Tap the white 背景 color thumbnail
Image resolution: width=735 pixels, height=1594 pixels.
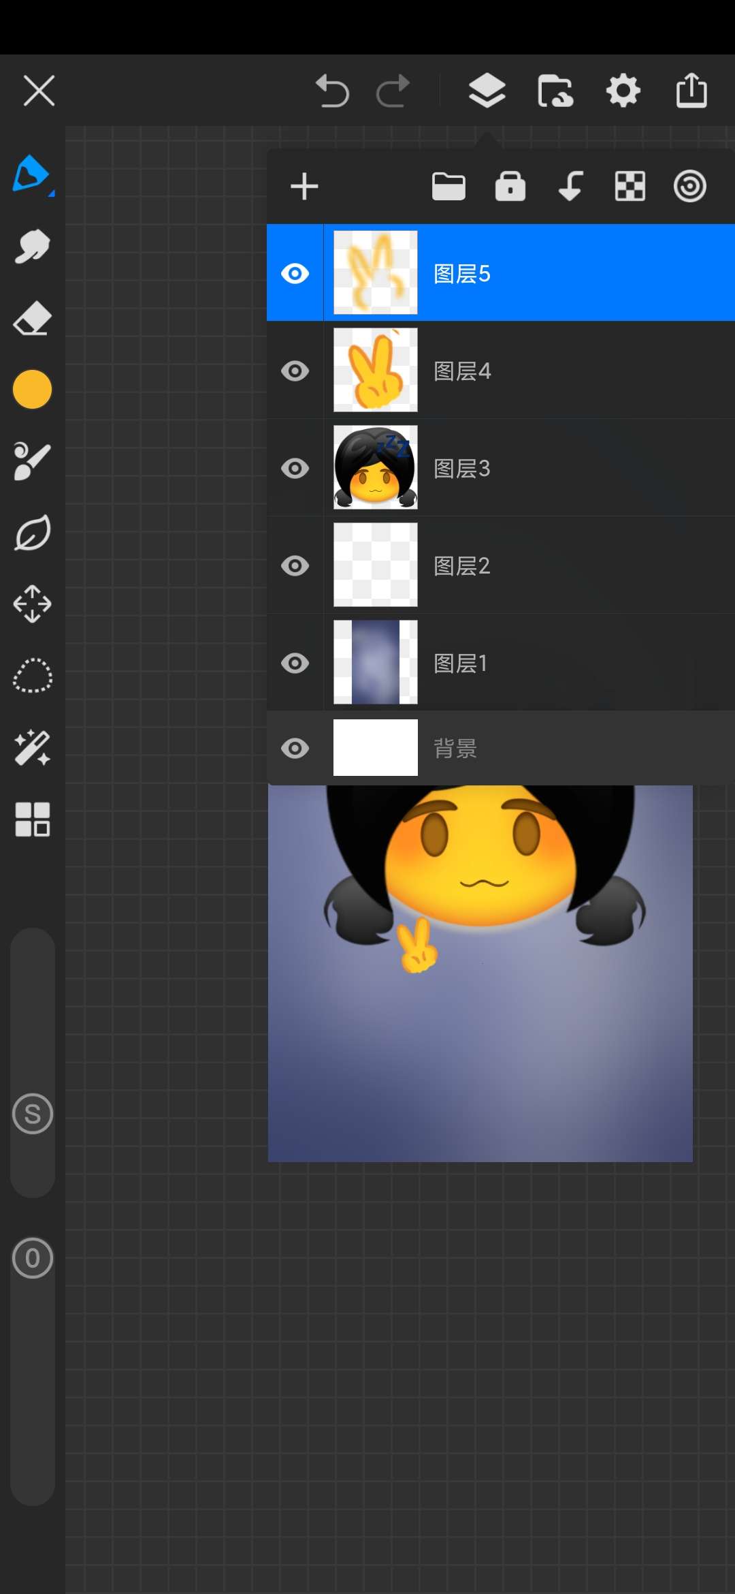coord(376,748)
